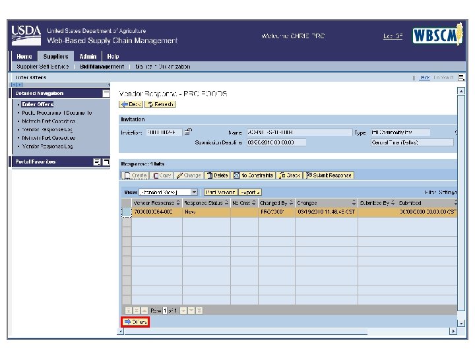Collapse the Detailed Navigation panel
The height and width of the screenshot is (356, 475).
[106, 93]
